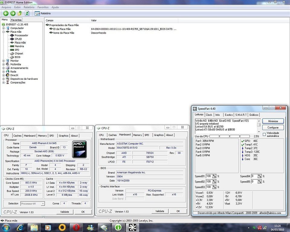Open the Processor #1 selection dropdown

33,204
